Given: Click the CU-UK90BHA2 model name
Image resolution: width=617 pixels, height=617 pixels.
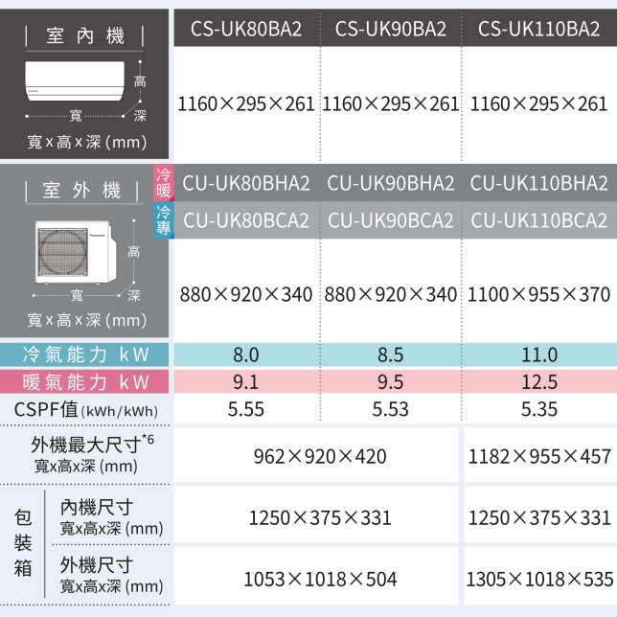Looking at the screenshot, I should 391,183.
